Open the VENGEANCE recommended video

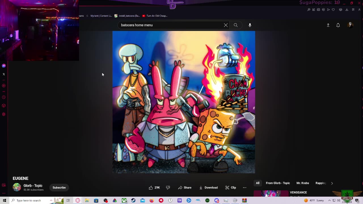298,193
